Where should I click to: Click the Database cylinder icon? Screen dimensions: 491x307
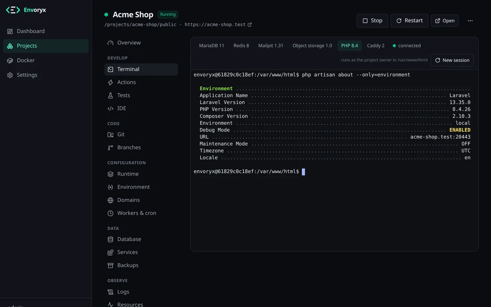point(110,239)
